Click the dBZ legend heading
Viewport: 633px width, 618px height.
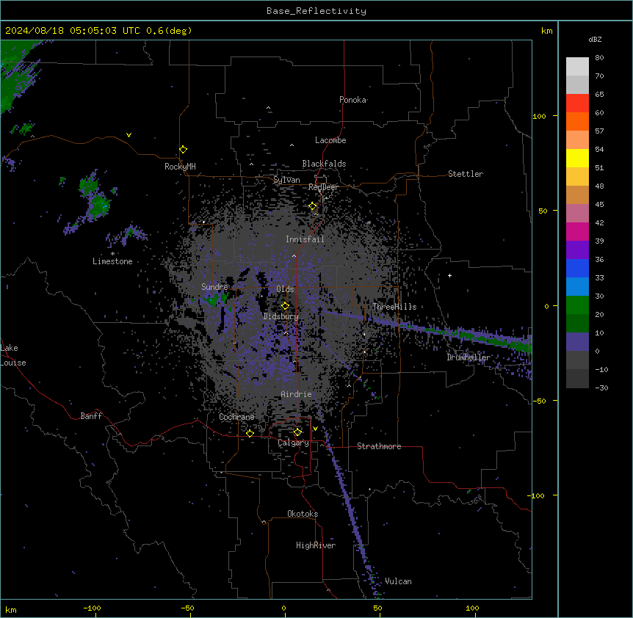coord(595,40)
